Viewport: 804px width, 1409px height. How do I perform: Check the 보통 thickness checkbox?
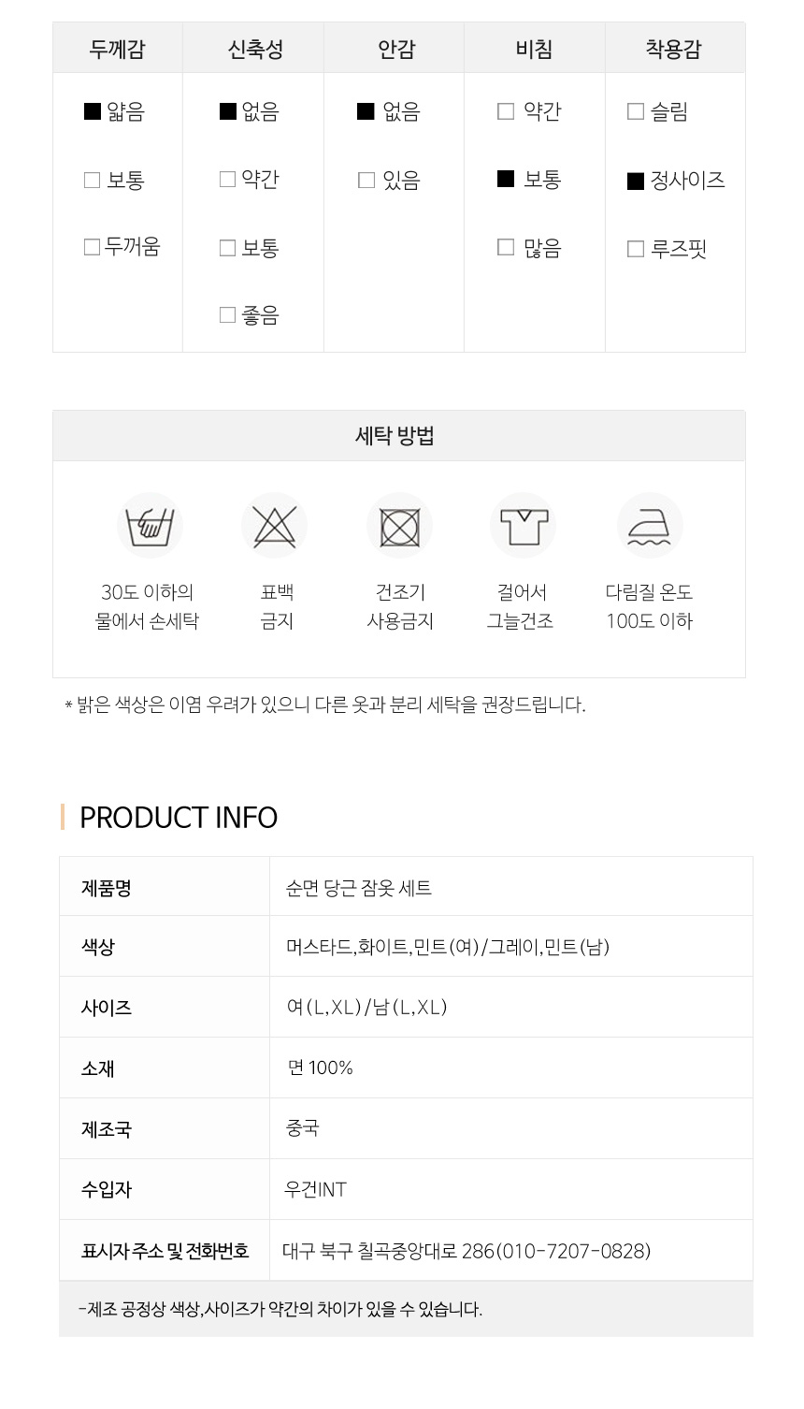point(92,180)
